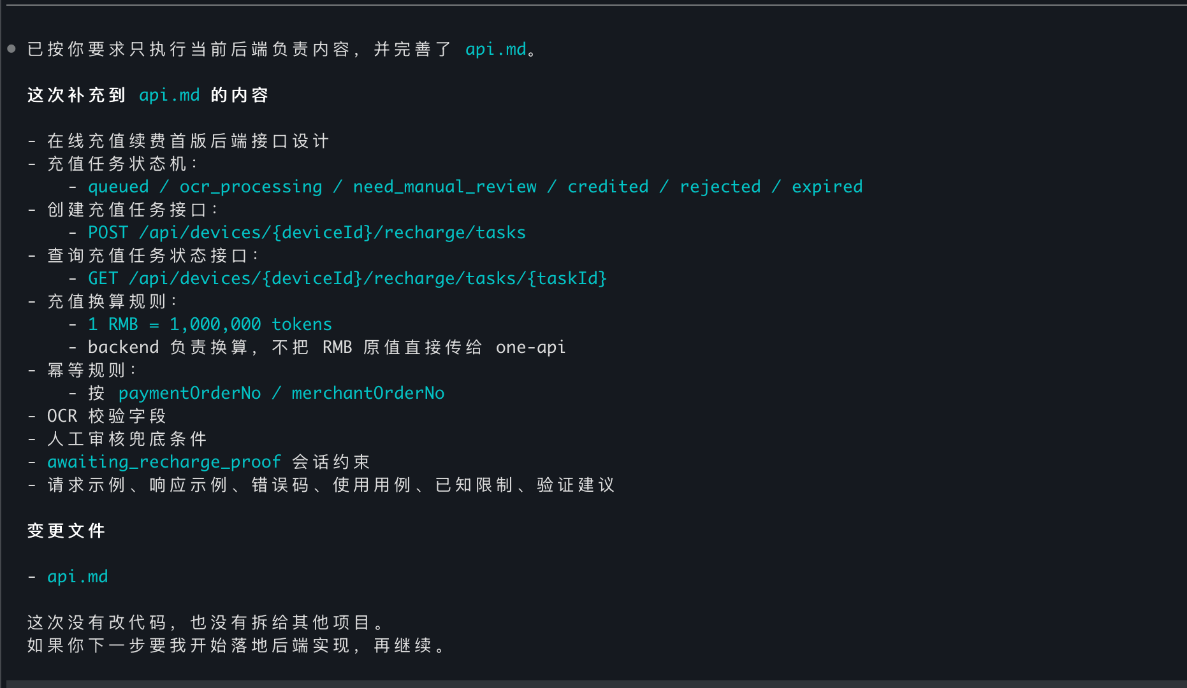Click '会话约束' after awaiting_recharge_proof
Viewport: 1187px width, 688px height.
[331, 462]
